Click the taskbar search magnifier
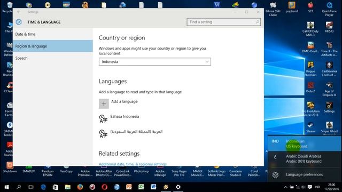Image resolution: width=342 pixels, height=192 pixels. coord(19,187)
